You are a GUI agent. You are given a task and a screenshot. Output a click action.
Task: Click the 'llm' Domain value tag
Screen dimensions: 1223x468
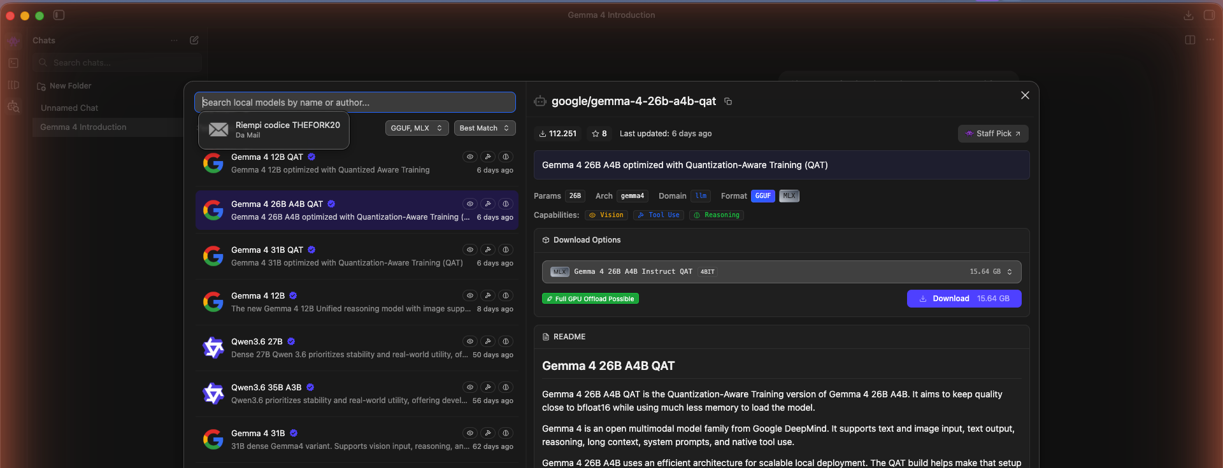[x=701, y=196]
